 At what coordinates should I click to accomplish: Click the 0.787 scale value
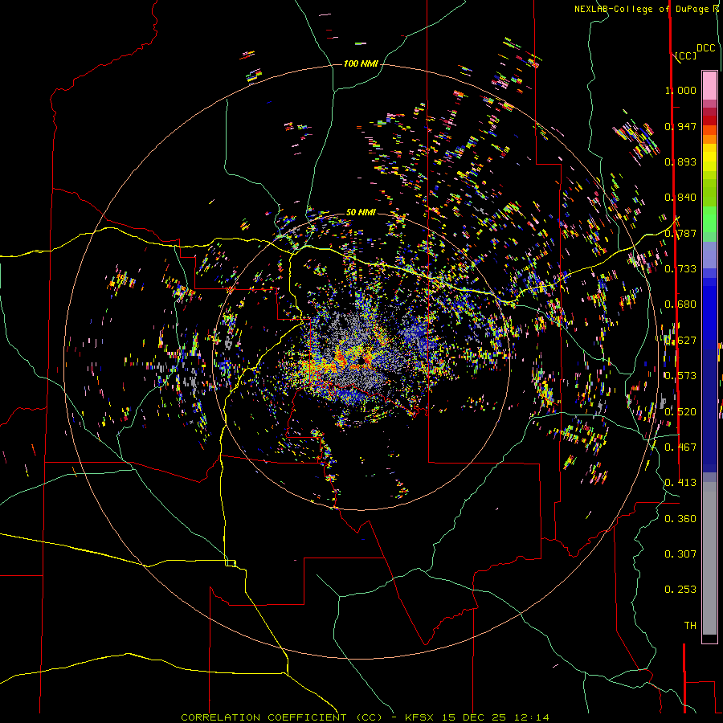coord(680,233)
